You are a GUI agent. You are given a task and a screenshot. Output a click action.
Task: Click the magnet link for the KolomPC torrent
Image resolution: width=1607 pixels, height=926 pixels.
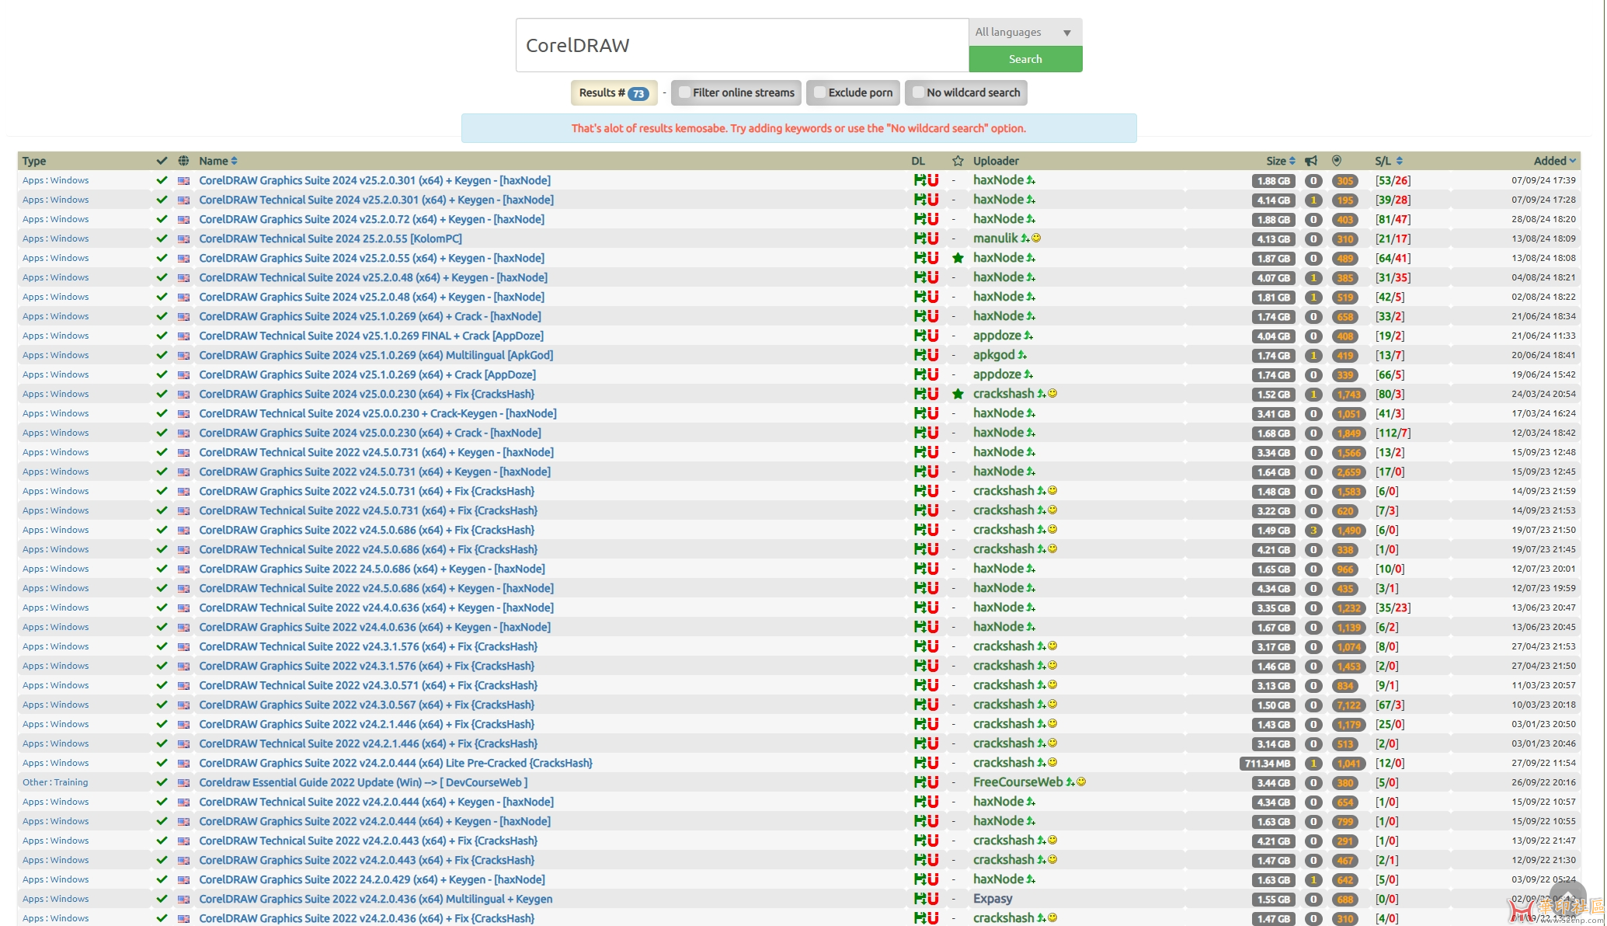pos(933,238)
